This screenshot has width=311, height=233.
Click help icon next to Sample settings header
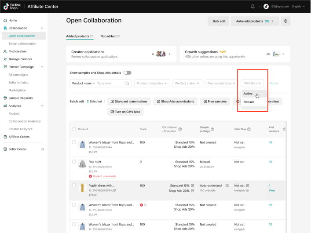click(212, 129)
